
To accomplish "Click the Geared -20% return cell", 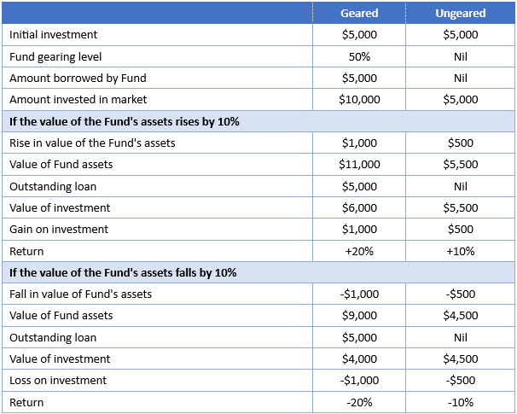I will [359, 402].
